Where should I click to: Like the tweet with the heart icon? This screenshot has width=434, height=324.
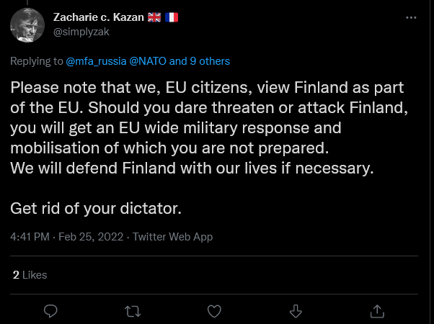214,311
